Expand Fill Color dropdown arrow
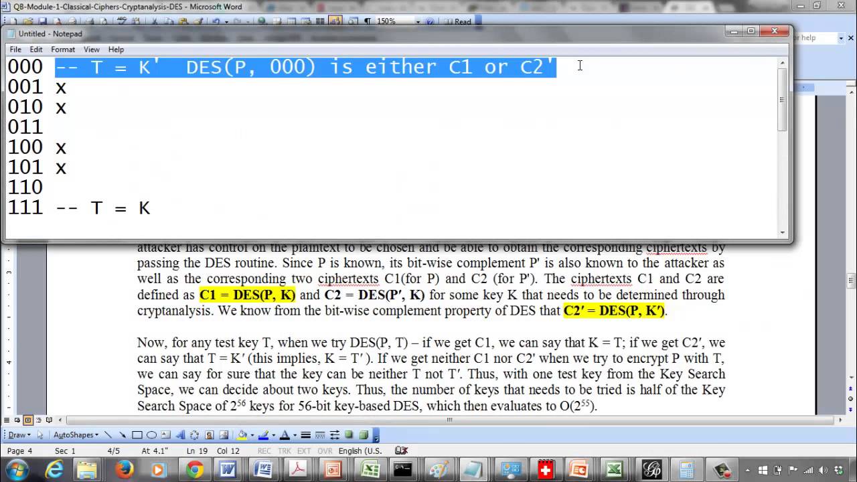This screenshot has width=857, height=482. click(252, 435)
